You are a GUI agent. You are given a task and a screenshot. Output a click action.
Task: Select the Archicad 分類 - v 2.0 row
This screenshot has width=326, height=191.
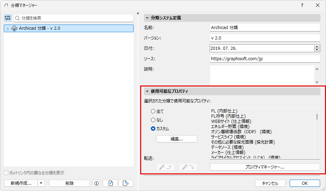(69, 28)
